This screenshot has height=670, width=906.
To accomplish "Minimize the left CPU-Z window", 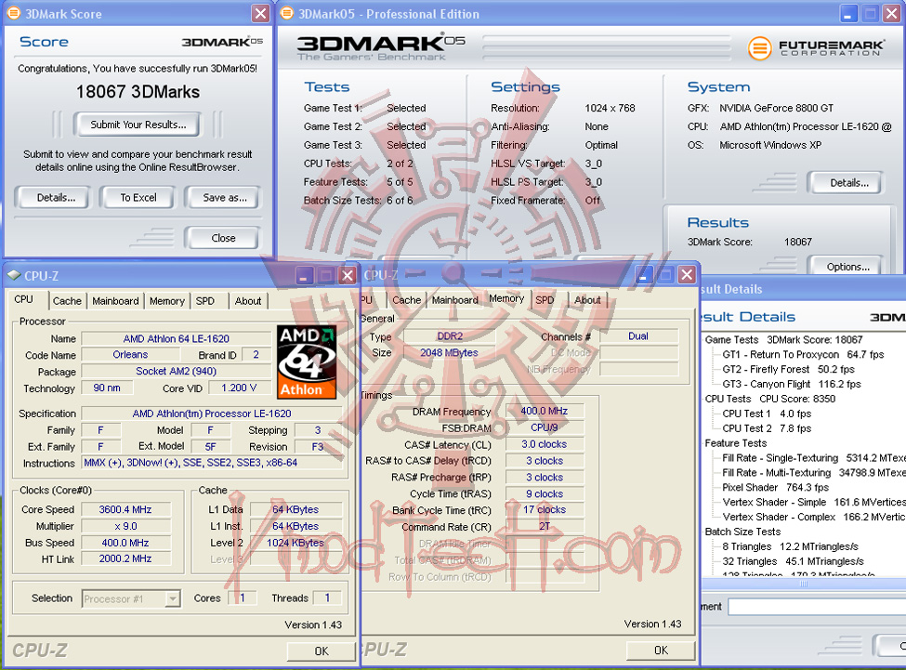I will point(305,275).
